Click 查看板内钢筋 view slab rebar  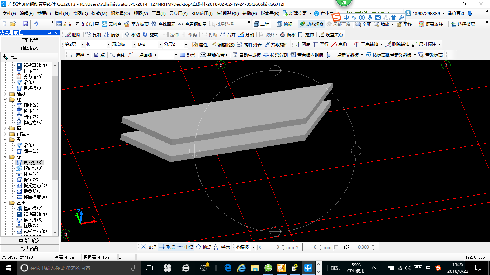pos(307,55)
